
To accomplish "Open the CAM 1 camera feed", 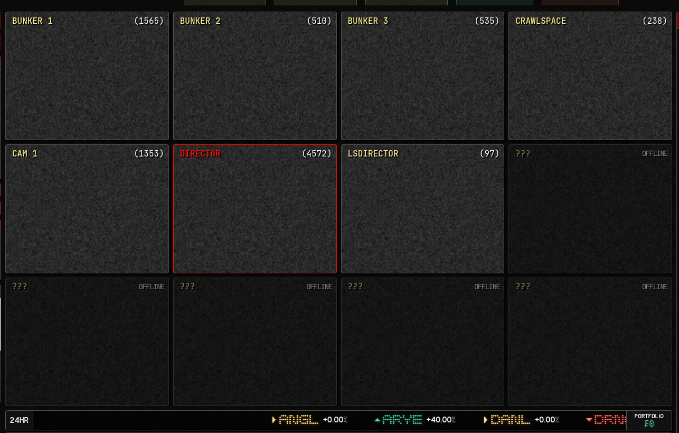I will click(87, 209).
